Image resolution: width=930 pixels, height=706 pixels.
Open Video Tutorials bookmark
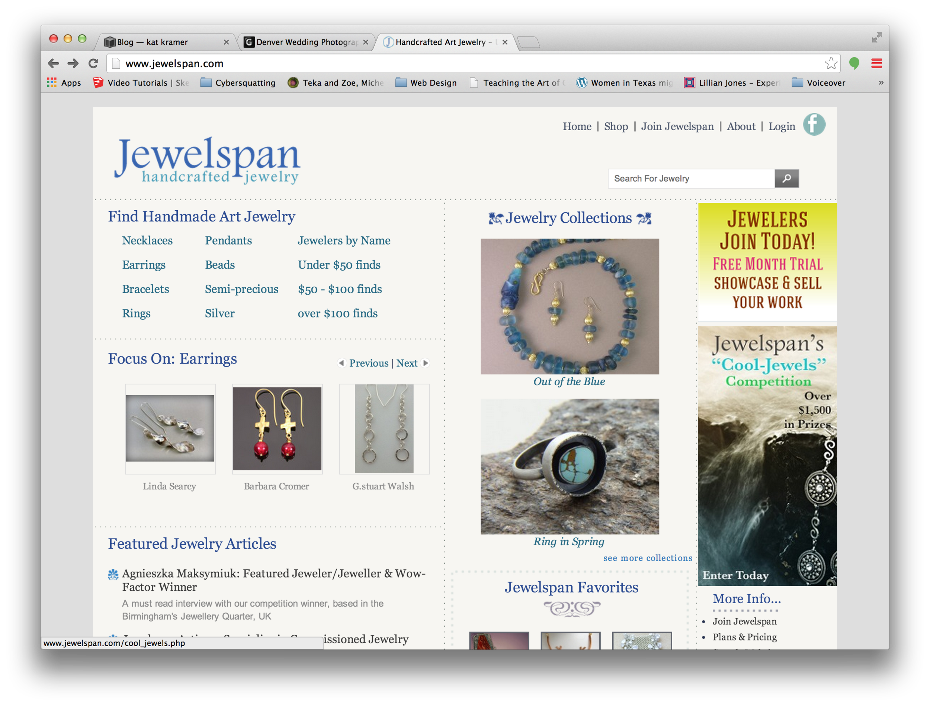tap(141, 83)
